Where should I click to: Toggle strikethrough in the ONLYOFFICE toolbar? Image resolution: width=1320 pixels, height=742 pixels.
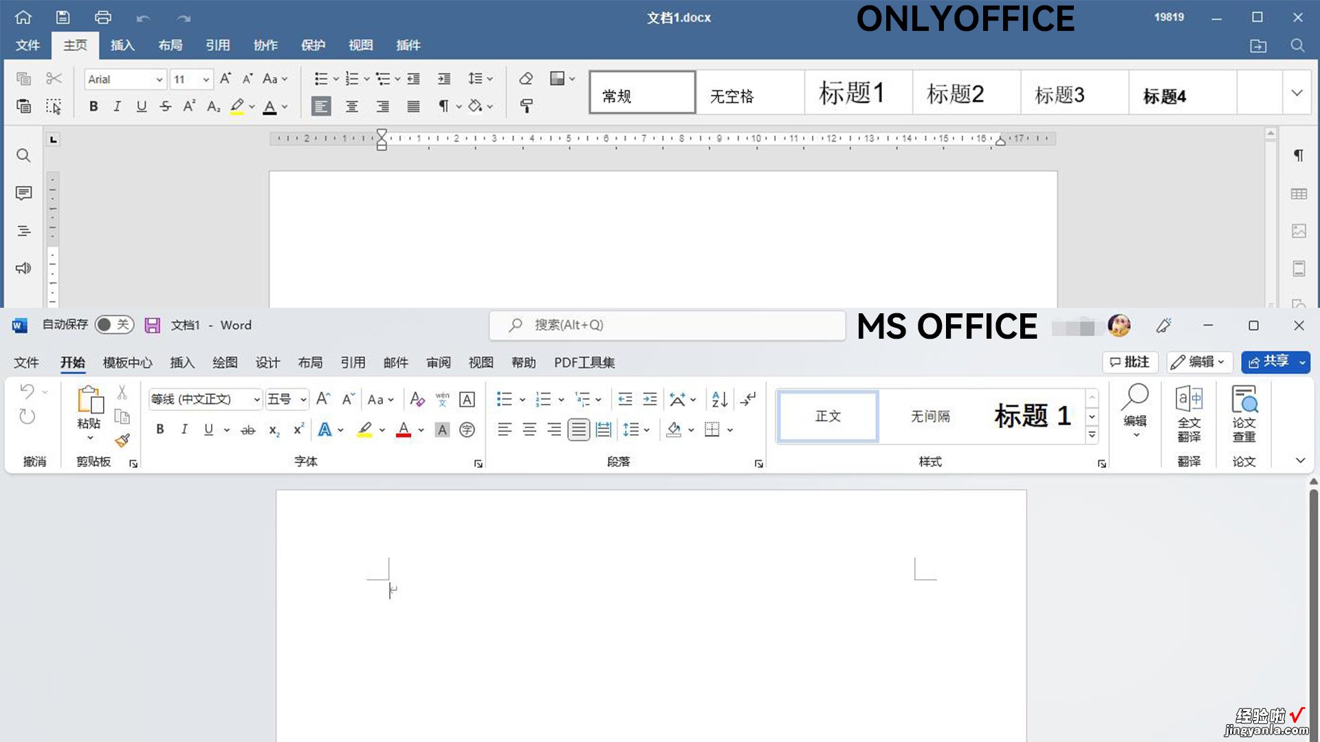(x=165, y=106)
